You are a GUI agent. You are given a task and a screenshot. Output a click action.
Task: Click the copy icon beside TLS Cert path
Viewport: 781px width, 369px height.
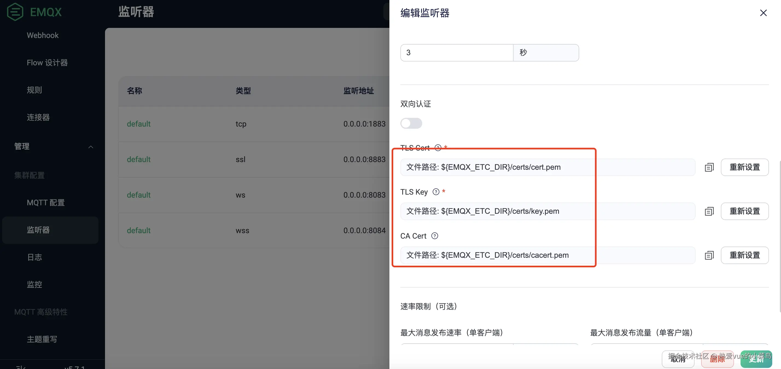(x=709, y=167)
